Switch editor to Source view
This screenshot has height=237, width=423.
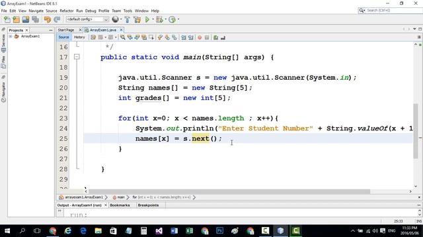click(x=63, y=38)
